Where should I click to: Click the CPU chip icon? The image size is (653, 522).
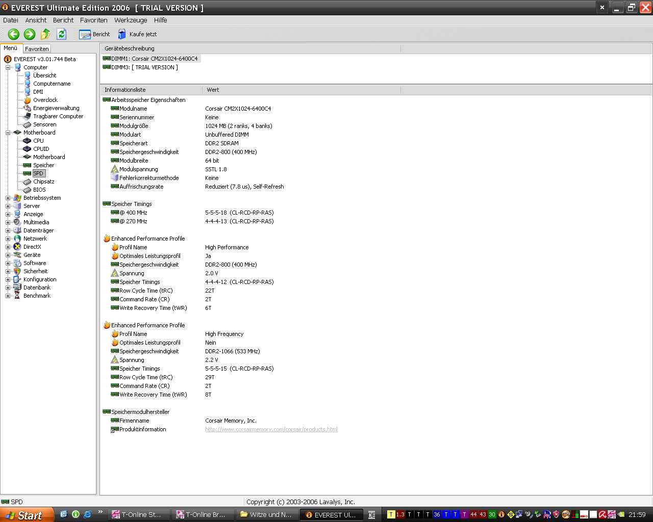click(x=27, y=141)
